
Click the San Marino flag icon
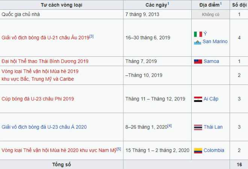(198, 42)
